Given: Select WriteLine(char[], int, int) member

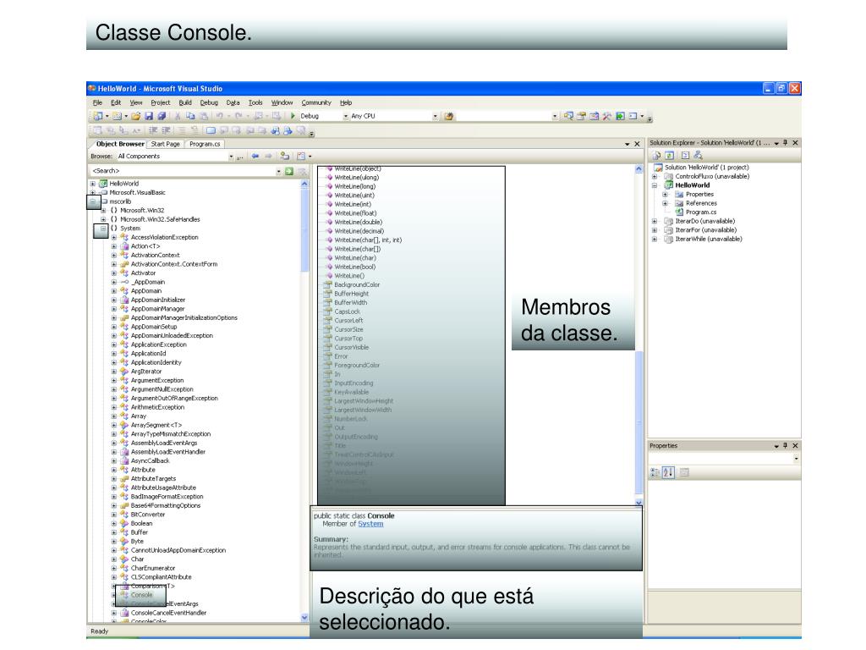Looking at the screenshot, I should click(368, 240).
